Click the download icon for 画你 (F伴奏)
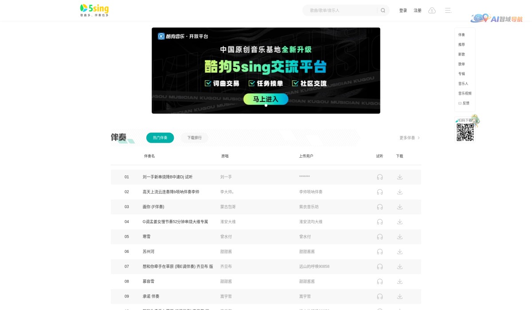 coord(400,207)
